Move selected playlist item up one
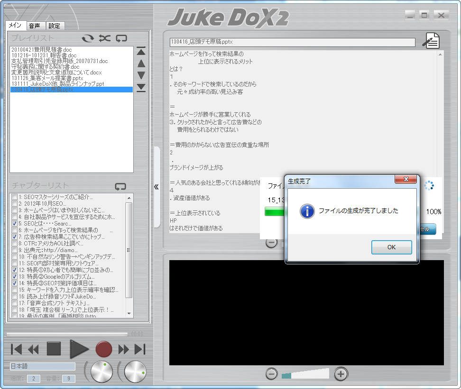461x389 pixels. pos(141,63)
